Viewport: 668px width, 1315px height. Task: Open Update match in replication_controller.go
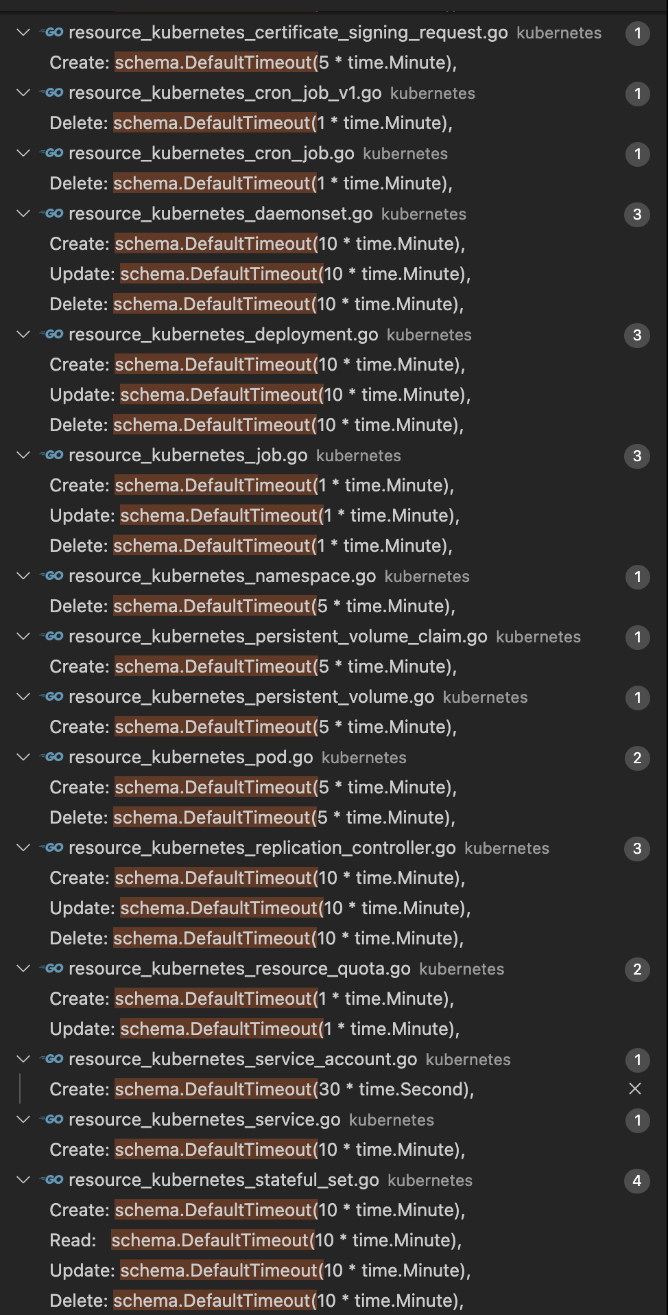pos(260,908)
